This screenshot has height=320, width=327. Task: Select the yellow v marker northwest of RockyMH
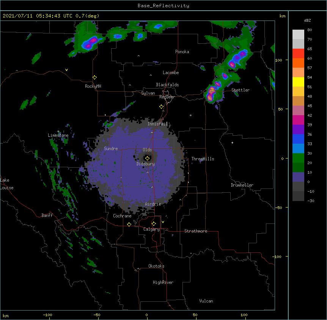(x=66, y=70)
